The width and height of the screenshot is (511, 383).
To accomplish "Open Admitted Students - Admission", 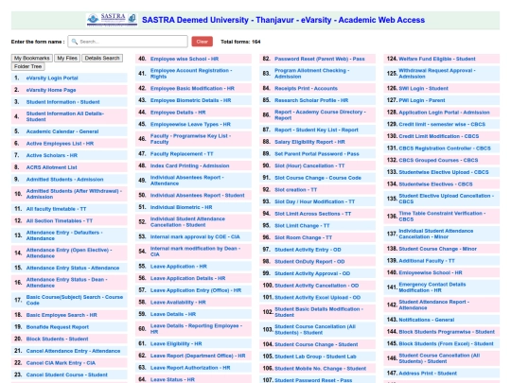I will [x=65, y=180].
